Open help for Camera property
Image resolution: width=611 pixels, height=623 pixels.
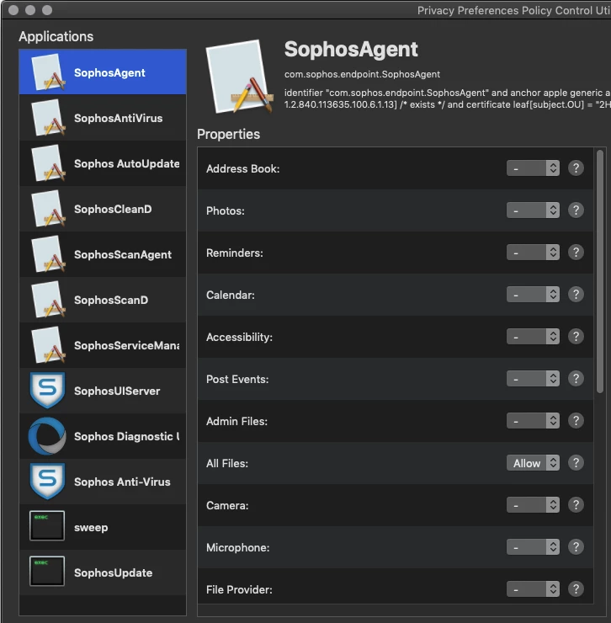(x=576, y=505)
